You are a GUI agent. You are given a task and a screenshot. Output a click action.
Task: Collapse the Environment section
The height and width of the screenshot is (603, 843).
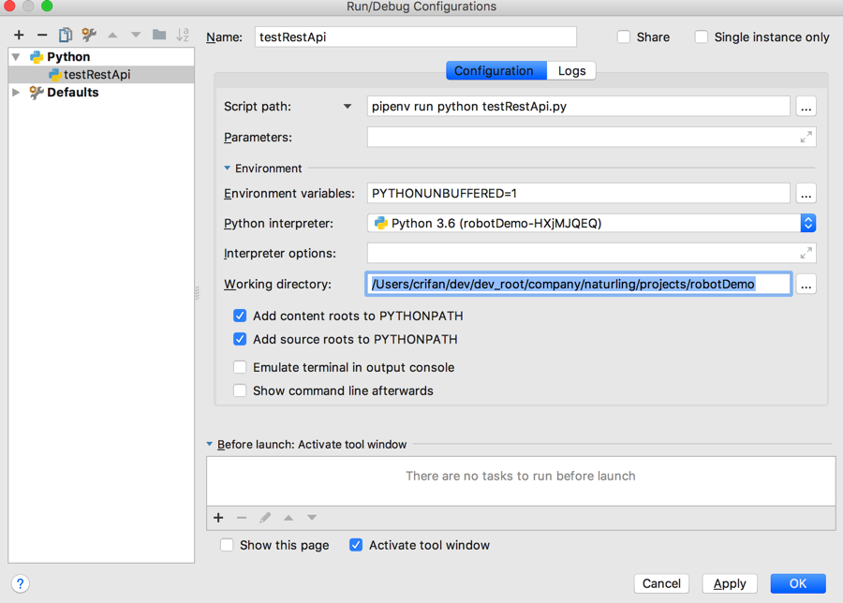228,169
